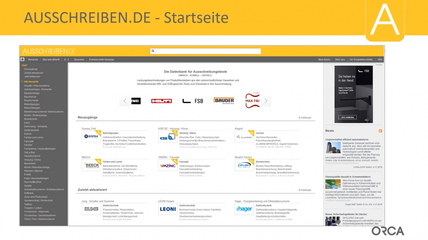428x240 pixels.
Task: Select Neuzugänge in the sidebar
Action: coord(31,69)
